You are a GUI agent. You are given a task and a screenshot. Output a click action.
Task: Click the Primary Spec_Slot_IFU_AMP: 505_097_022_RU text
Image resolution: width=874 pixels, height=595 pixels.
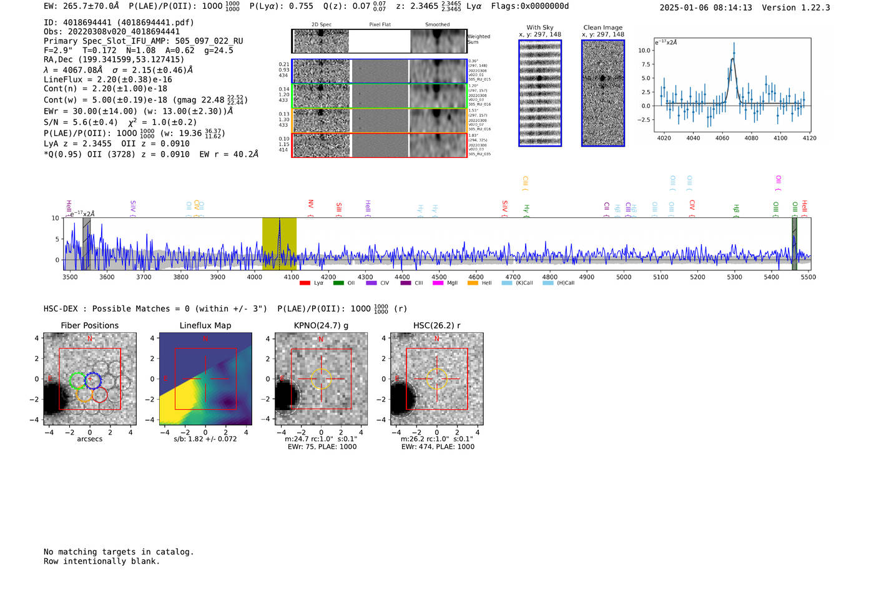coord(144,41)
